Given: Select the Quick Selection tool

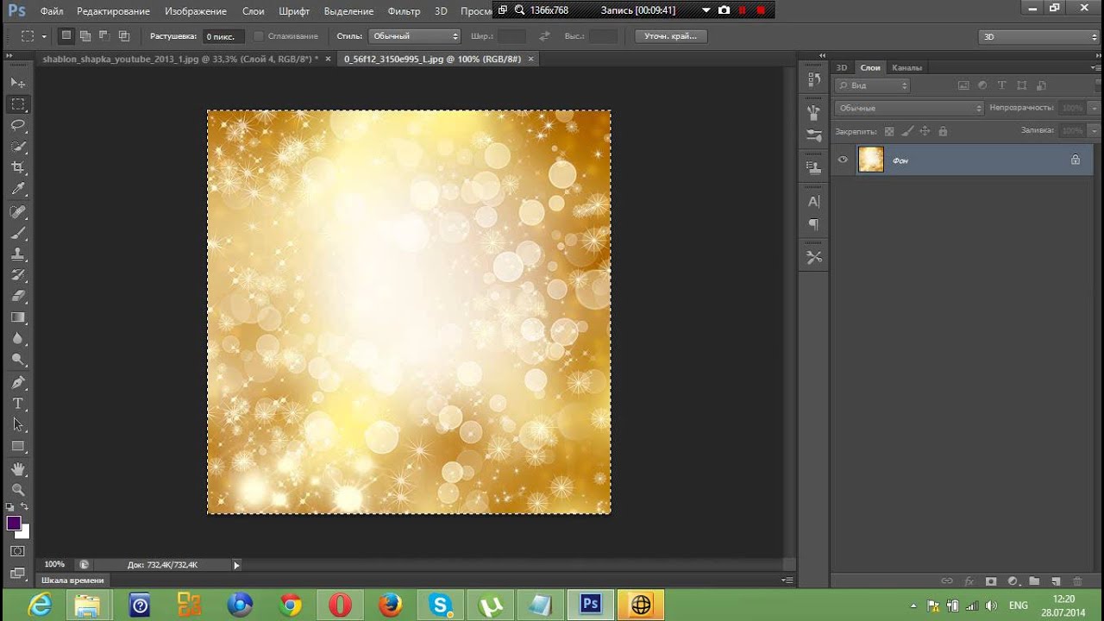Looking at the screenshot, I should pyautogui.click(x=18, y=147).
